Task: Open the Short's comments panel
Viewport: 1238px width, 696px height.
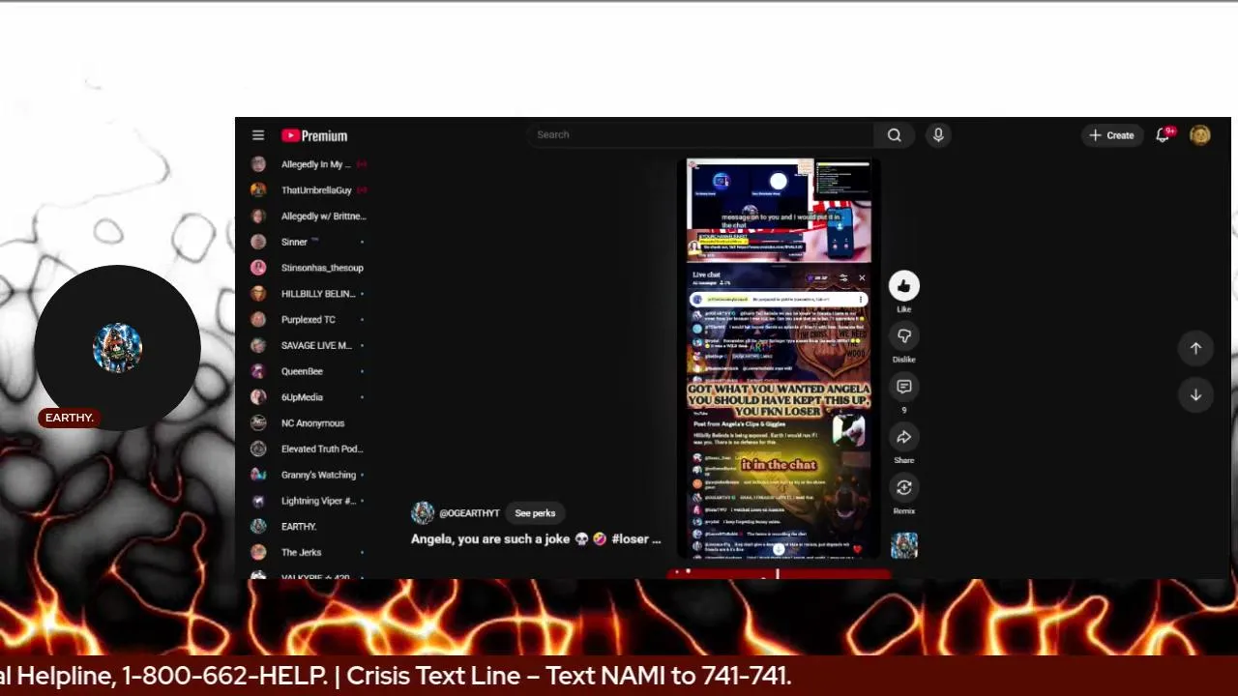Action: click(903, 387)
